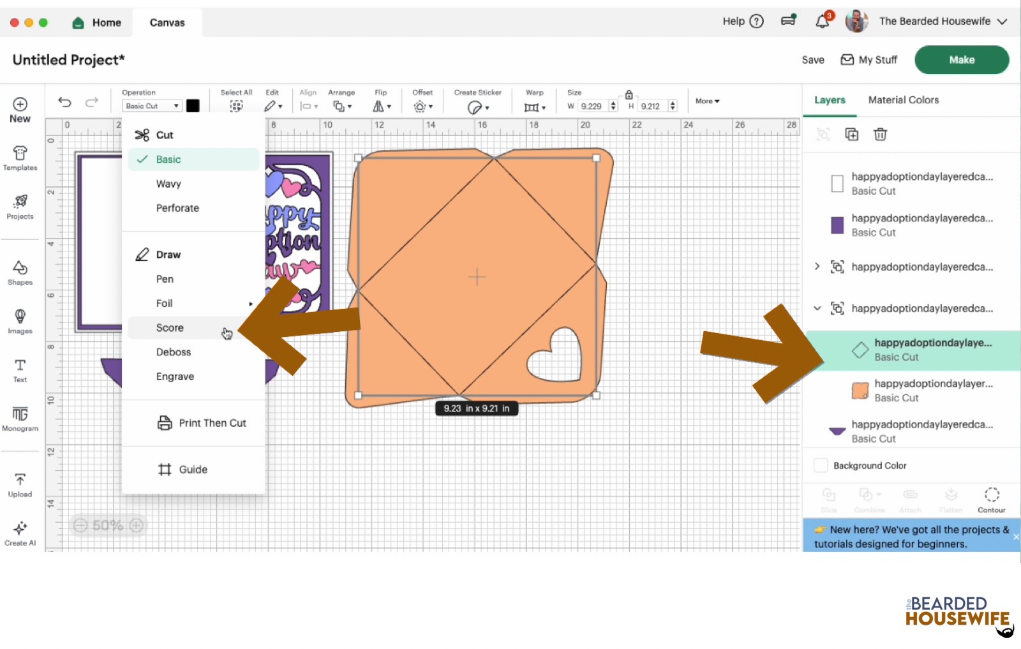Screen dimensions: 1021x649
Task: Open the Upload panel
Action: click(20, 484)
